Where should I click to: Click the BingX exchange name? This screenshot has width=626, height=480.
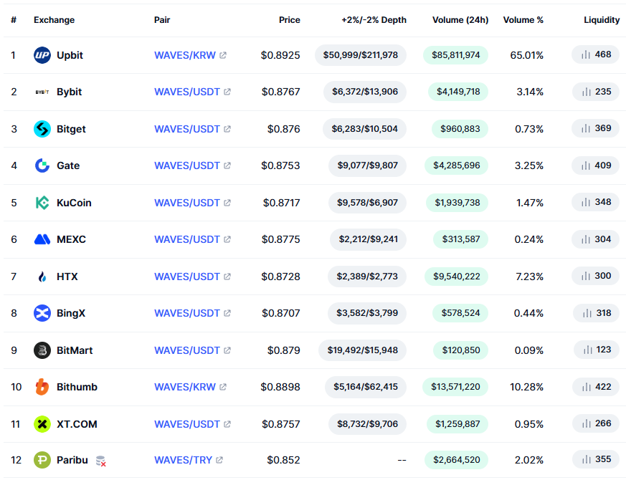pos(71,313)
